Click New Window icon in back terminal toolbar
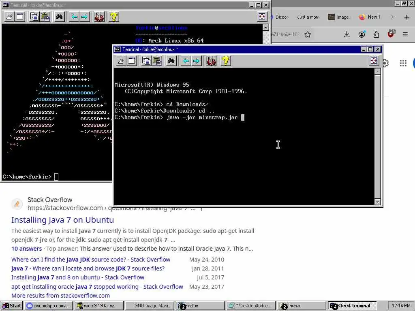415x311 pixels. [20, 17]
